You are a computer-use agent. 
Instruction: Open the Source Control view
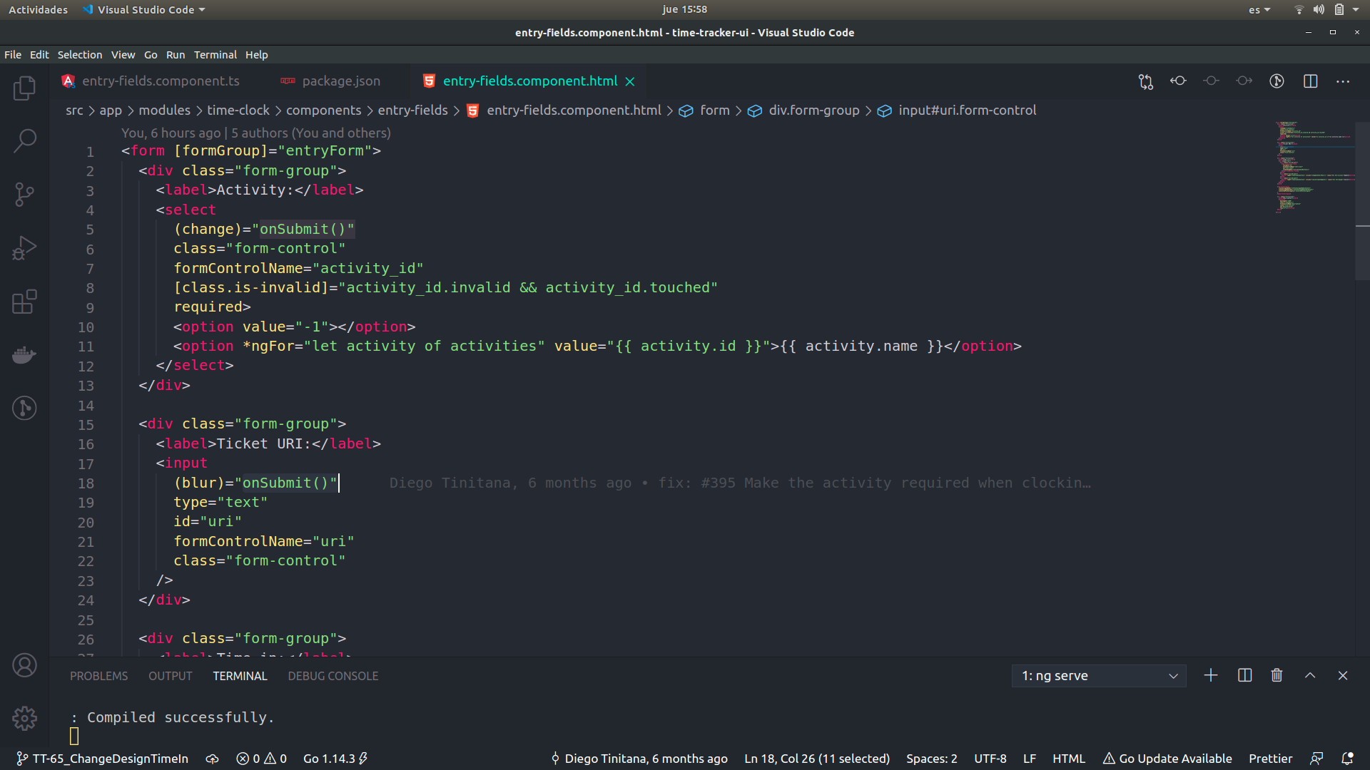[24, 194]
